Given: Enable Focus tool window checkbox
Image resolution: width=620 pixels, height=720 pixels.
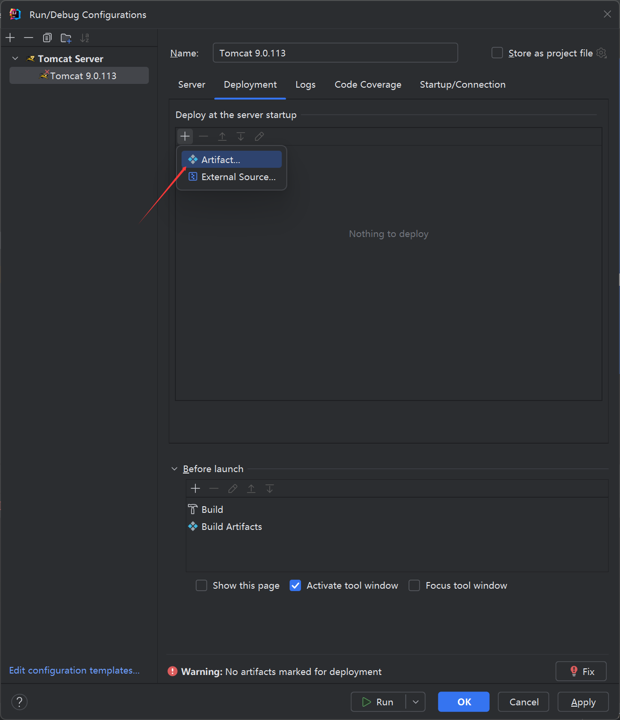Looking at the screenshot, I should pyautogui.click(x=414, y=585).
